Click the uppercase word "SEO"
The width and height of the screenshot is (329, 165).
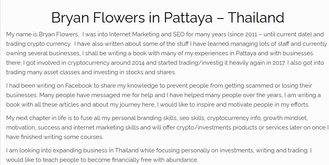click(178, 34)
